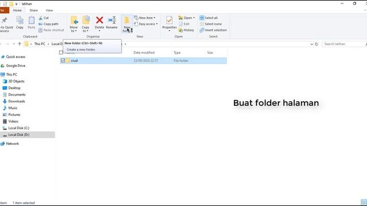Click the folder icon of crud
The width and height of the screenshot is (367, 206).
[68, 61]
